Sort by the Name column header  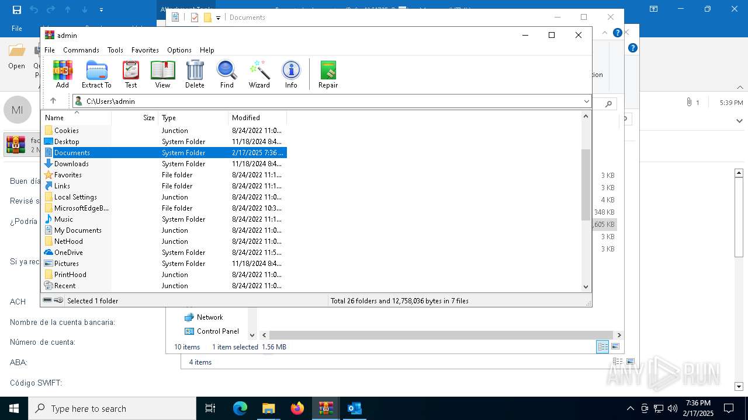click(76, 118)
